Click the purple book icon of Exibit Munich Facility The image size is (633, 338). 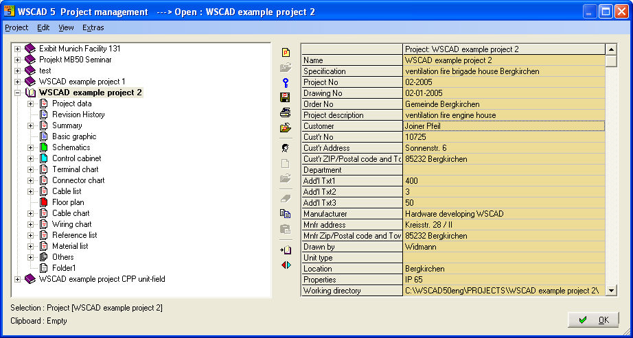[x=30, y=49]
